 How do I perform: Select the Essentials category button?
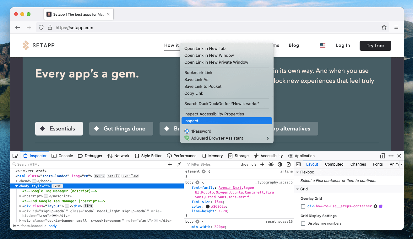pos(59,129)
